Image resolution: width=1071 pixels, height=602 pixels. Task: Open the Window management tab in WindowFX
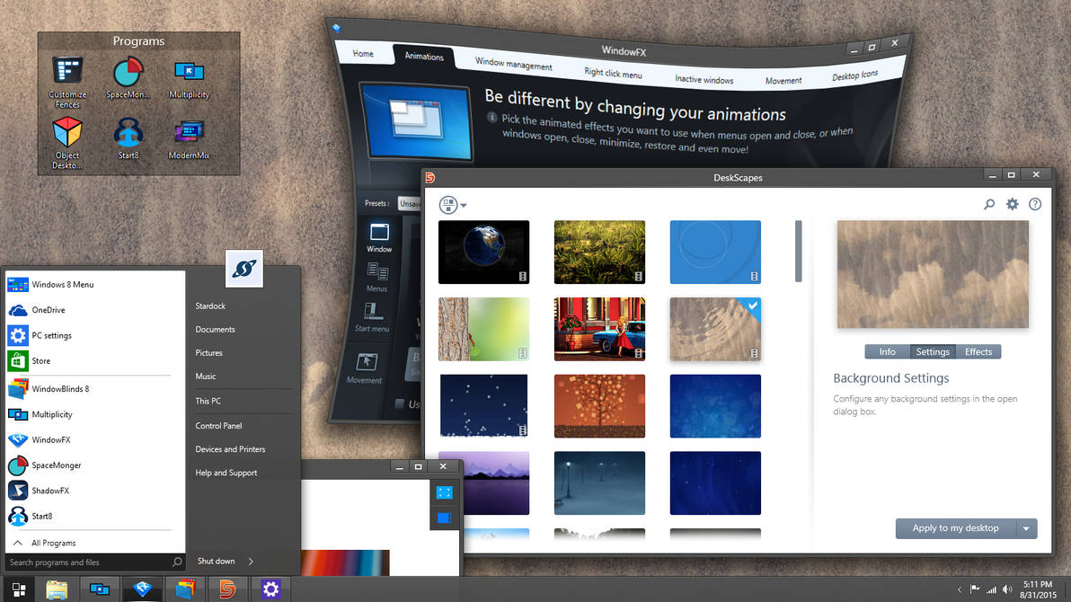[514, 64]
